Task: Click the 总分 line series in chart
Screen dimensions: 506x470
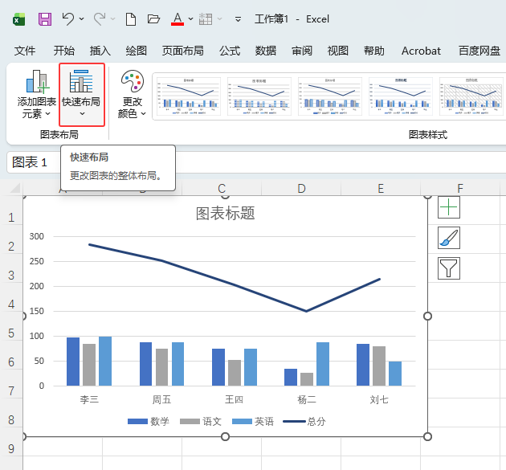Action: point(235,284)
